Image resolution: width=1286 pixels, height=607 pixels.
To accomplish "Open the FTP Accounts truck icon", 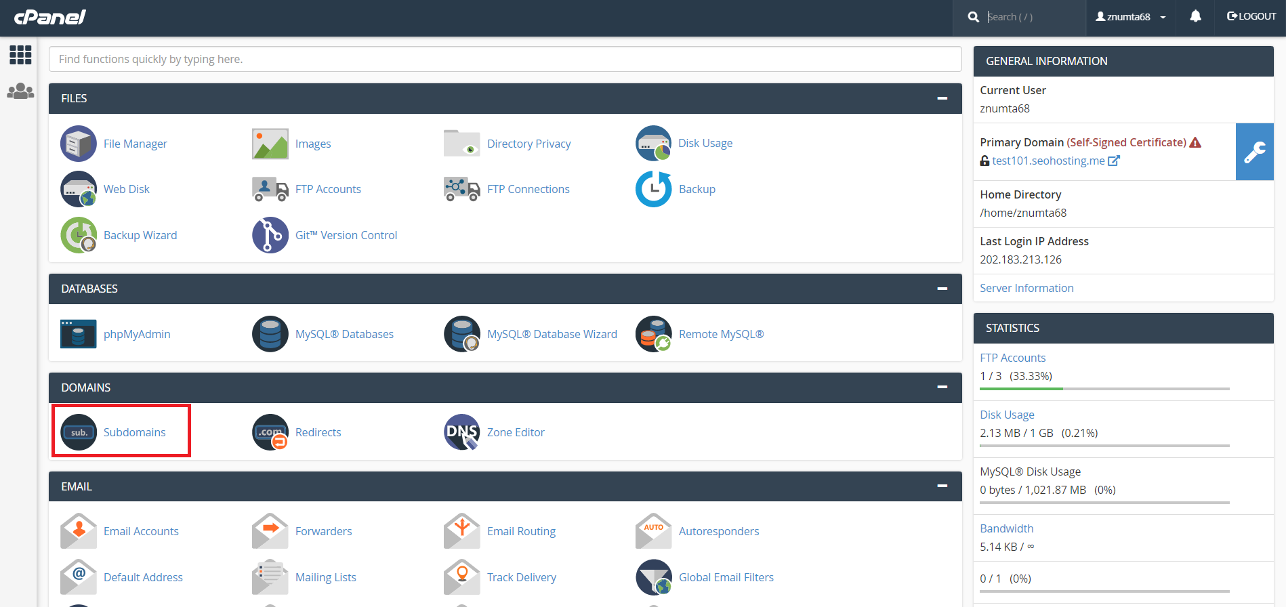I will (x=270, y=189).
